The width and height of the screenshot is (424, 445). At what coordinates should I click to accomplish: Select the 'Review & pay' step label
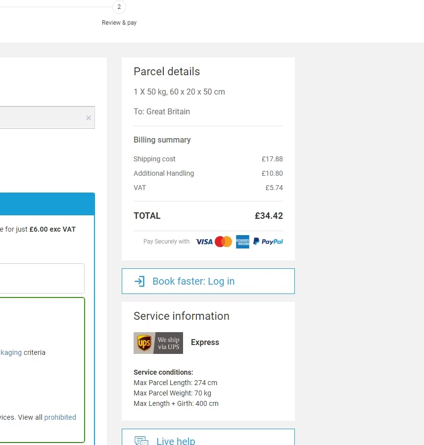click(119, 23)
